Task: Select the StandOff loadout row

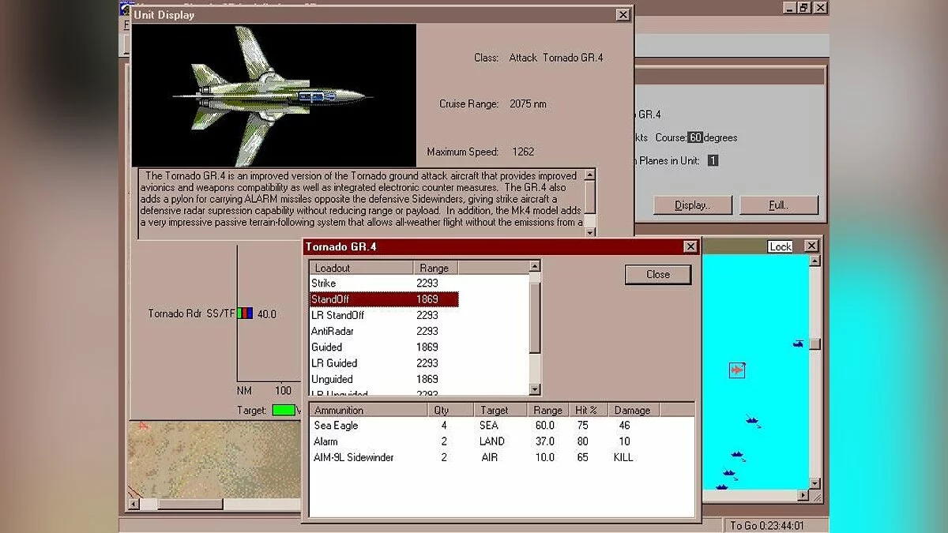Action: [x=384, y=299]
